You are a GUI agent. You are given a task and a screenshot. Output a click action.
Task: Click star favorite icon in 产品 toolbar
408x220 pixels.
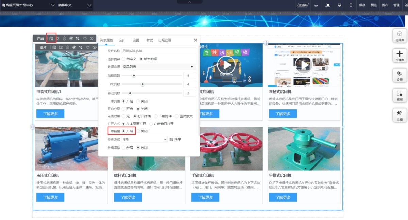(85, 38)
